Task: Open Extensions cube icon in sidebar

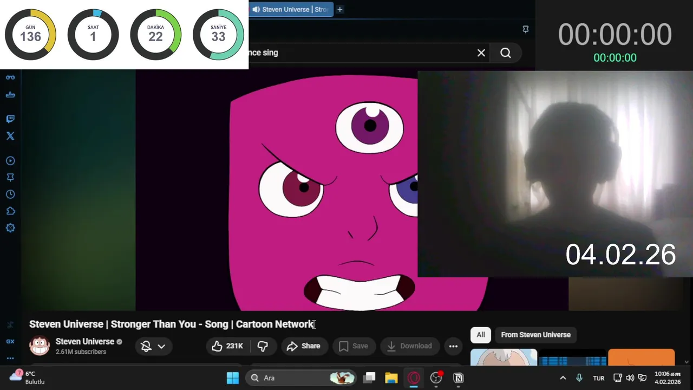Action: point(10,211)
